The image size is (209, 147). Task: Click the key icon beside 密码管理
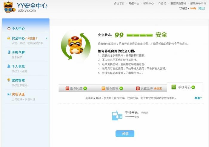click(x=9, y=80)
